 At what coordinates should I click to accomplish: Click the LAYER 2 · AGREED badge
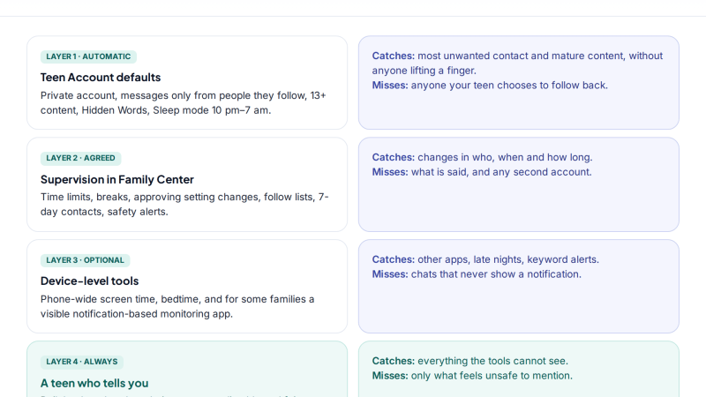(80, 159)
